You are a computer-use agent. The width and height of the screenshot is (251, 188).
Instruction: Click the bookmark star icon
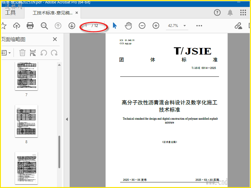3,26
